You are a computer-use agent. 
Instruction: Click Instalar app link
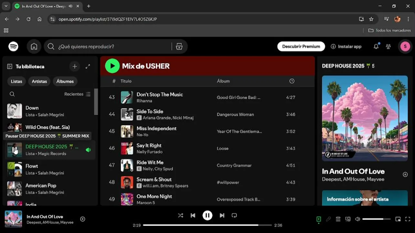(346, 47)
